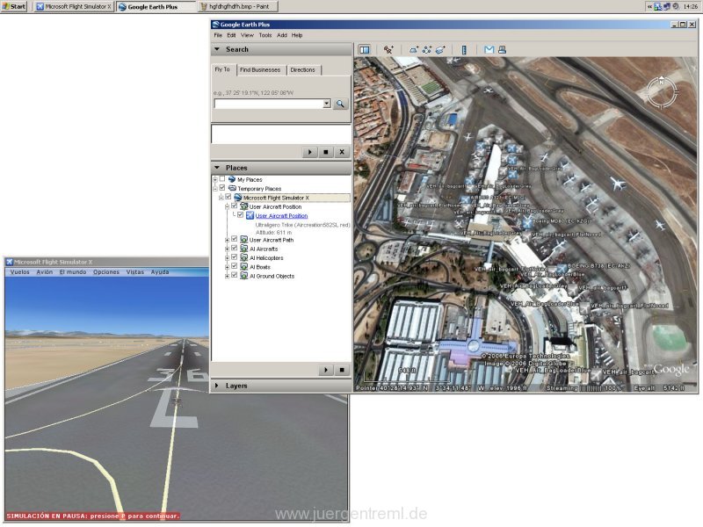703x527 pixels.
Task: Click the Google Earth Plus title bar icon
Action: pyautogui.click(x=215, y=25)
